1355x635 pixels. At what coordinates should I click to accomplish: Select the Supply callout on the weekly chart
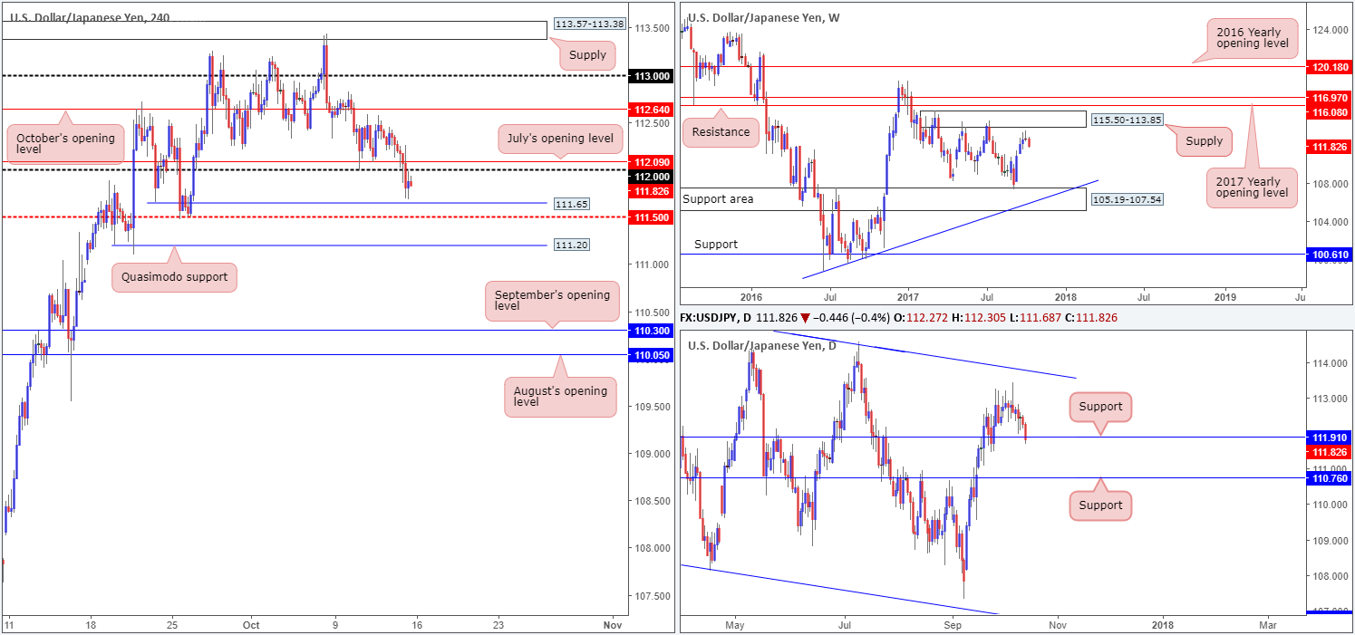[x=1203, y=140]
